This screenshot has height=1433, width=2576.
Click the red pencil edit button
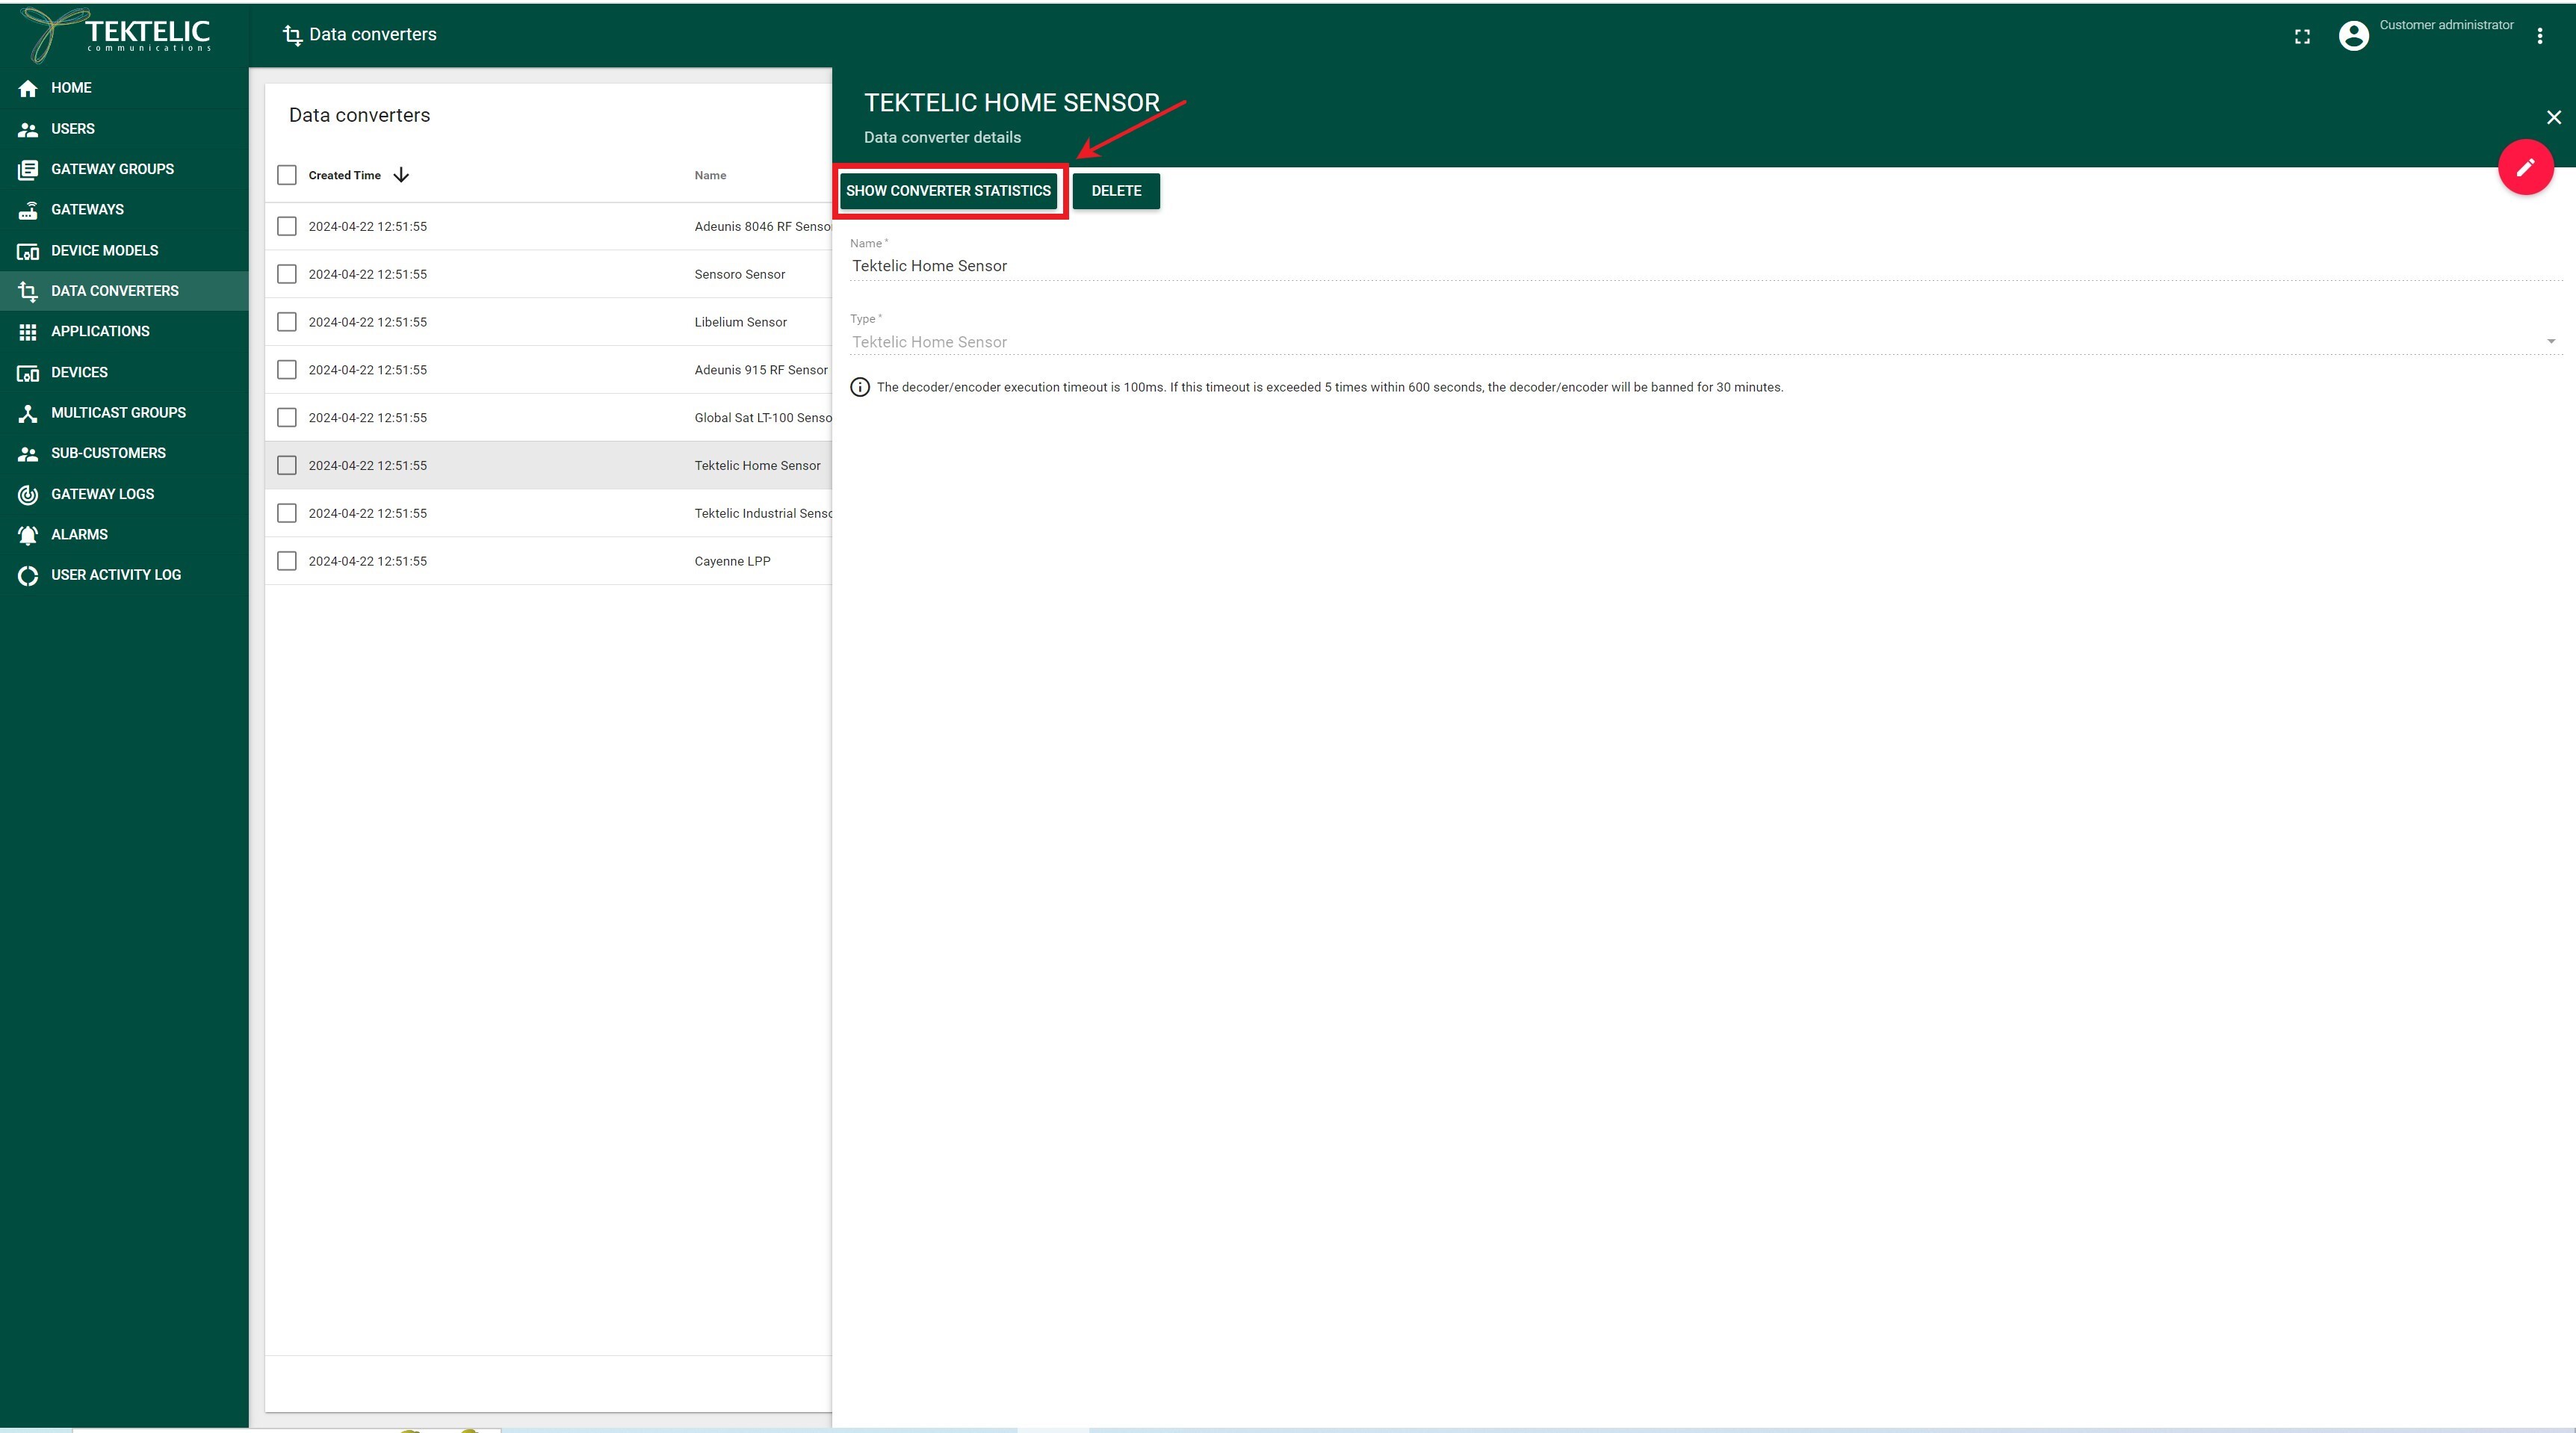pyautogui.click(x=2526, y=167)
